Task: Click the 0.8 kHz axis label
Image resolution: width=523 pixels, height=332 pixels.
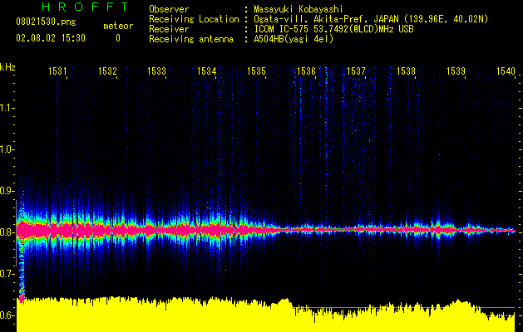Action: click(x=7, y=232)
